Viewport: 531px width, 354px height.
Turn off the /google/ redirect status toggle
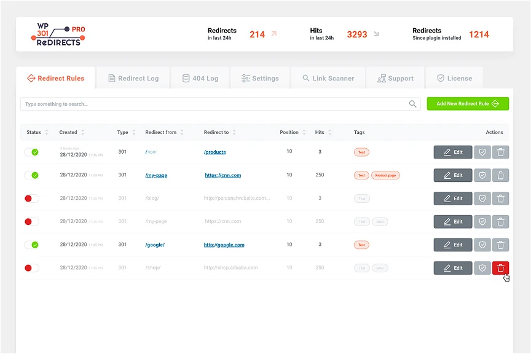pos(33,244)
